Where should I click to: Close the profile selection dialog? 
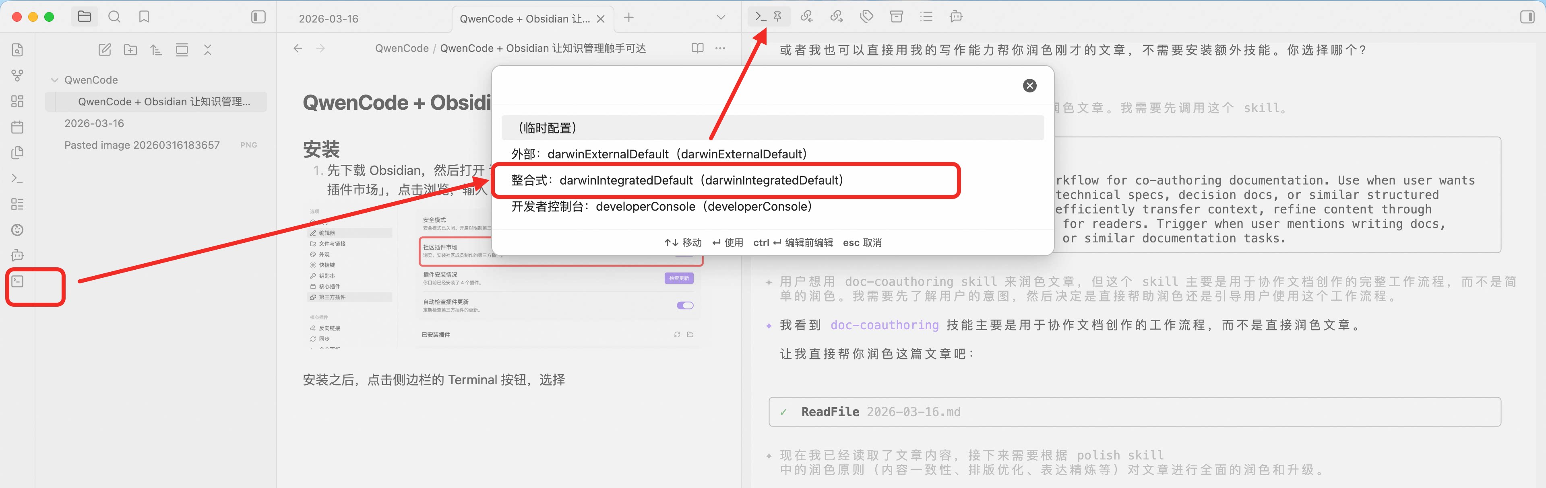[x=1029, y=86]
